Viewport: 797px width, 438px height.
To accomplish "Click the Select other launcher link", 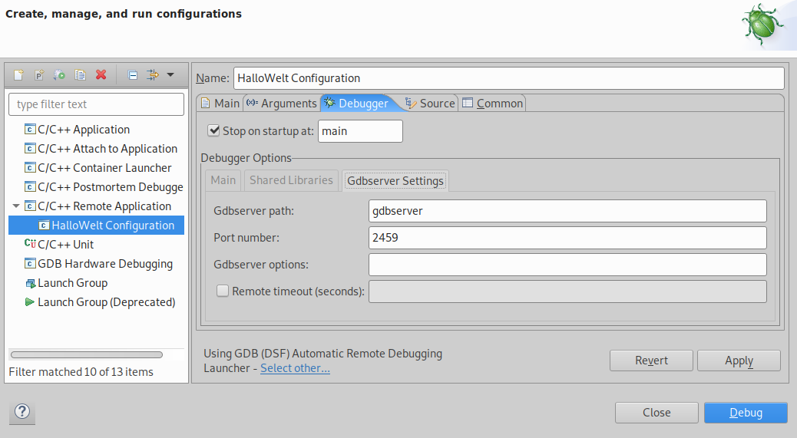I will tap(296, 368).
